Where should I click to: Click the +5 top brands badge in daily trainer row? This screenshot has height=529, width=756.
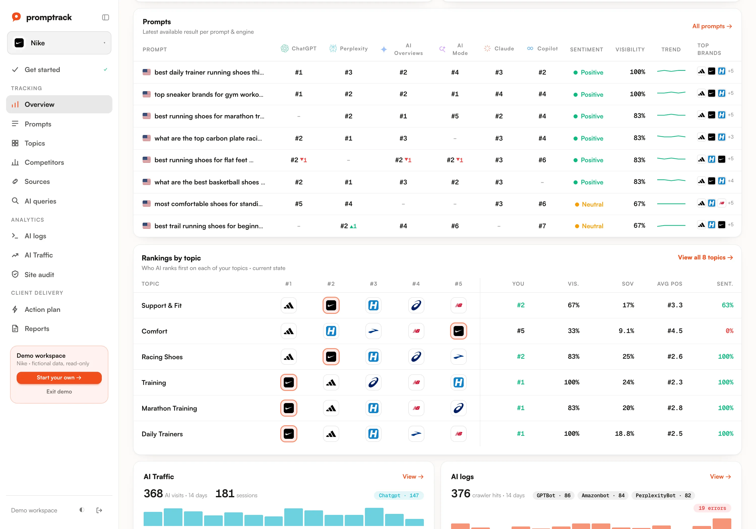click(731, 71)
